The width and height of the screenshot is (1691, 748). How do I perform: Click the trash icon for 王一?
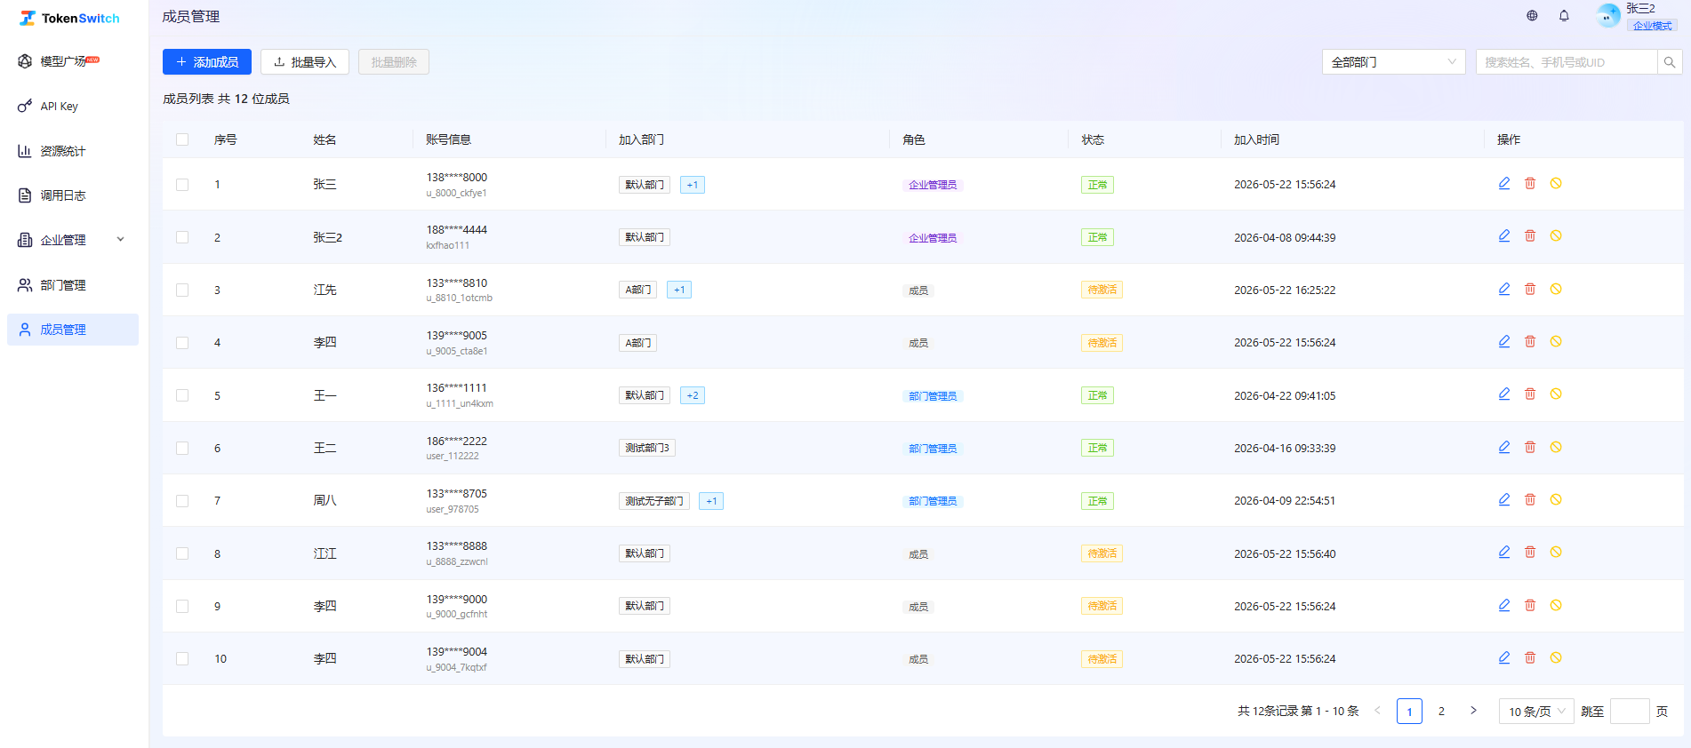pyautogui.click(x=1530, y=394)
